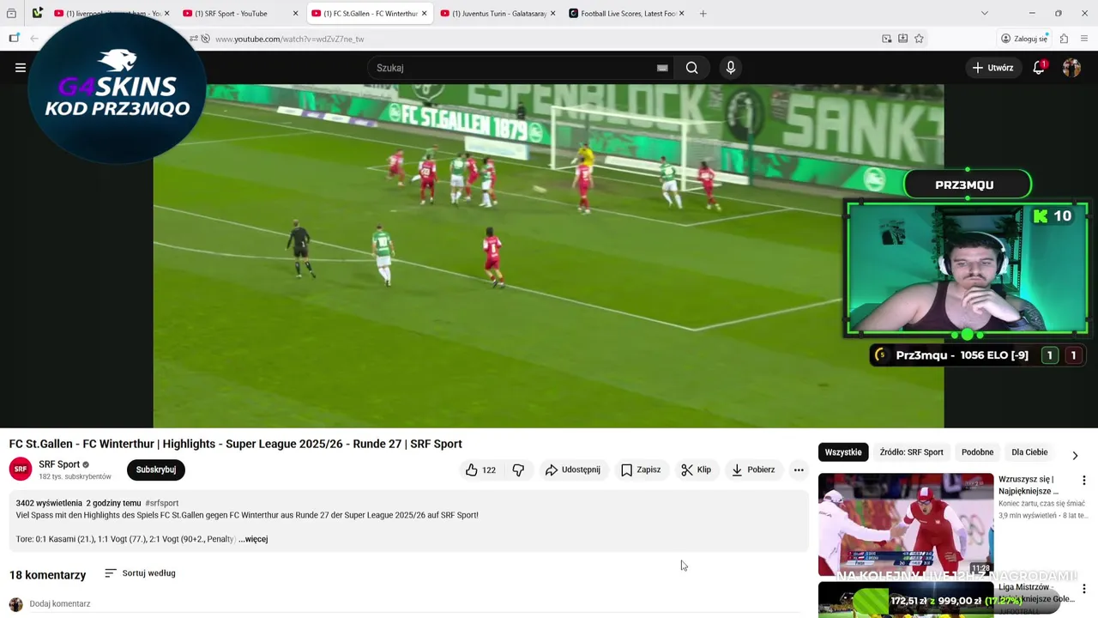Toggle the sidebar panel icon

(14, 39)
